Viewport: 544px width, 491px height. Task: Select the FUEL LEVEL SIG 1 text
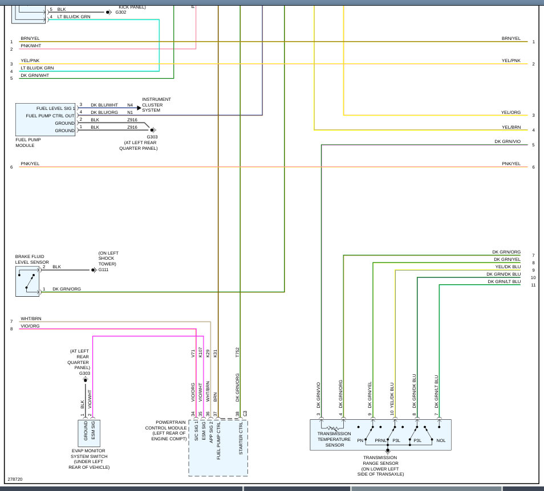pos(55,108)
